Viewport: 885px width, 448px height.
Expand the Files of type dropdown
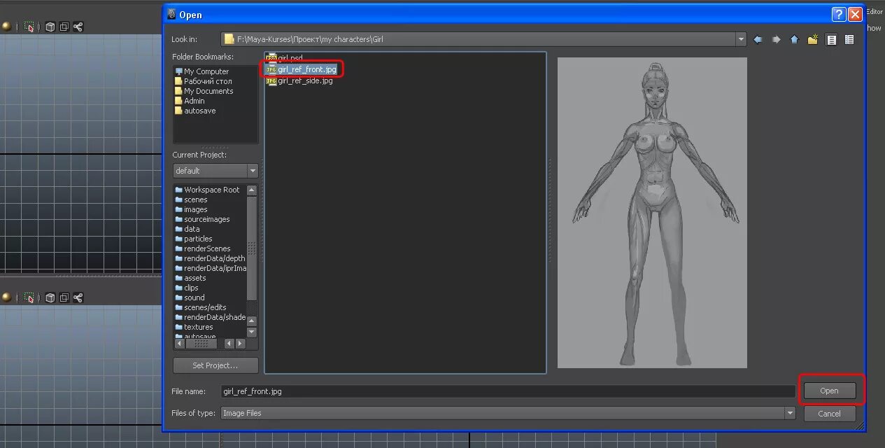[791, 413]
